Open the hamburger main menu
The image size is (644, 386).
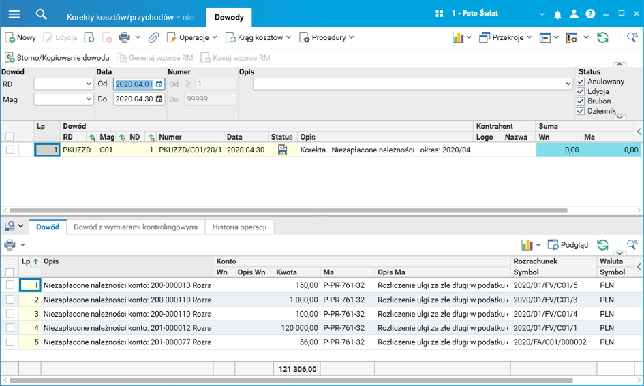pyautogui.click(x=14, y=14)
